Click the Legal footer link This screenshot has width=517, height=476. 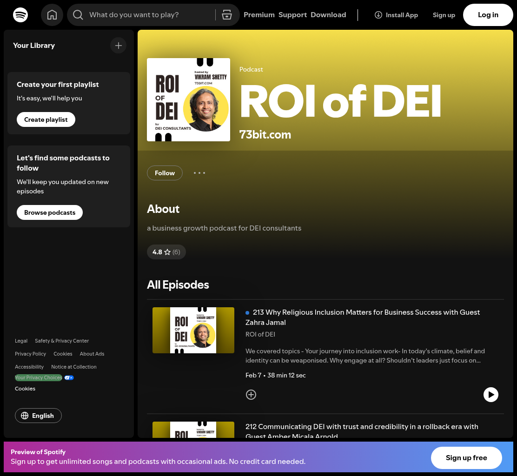point(21,341)
